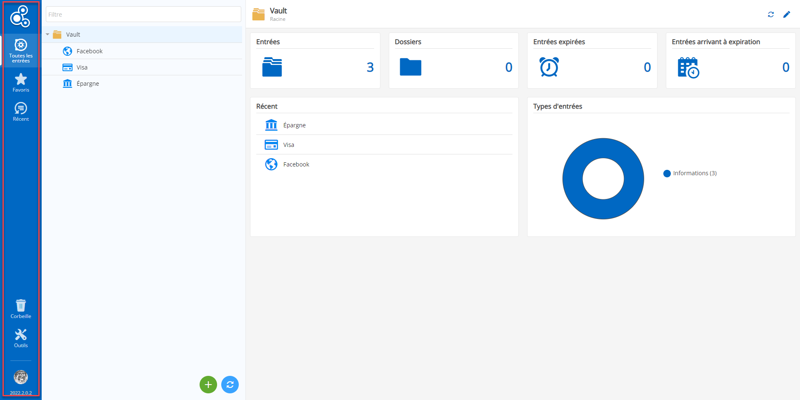Select Visa entry in the tree

click(82, 67)
